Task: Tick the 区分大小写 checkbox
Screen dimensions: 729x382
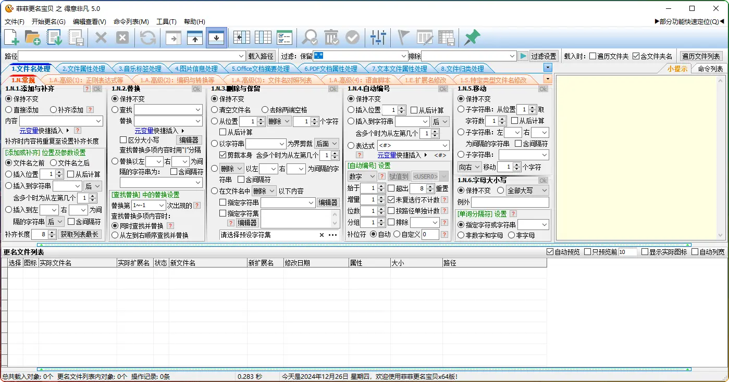Action: [x=123, y=140]
